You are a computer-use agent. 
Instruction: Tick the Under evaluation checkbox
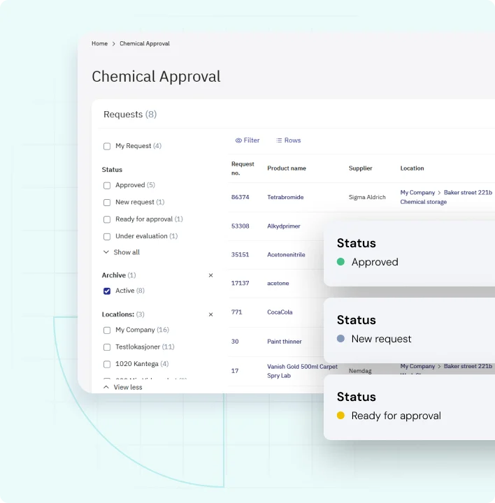tap(107, 236)
